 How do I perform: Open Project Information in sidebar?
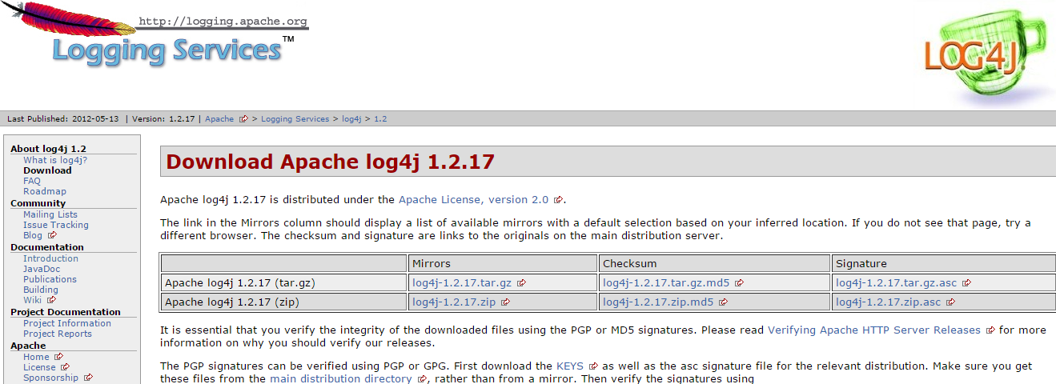click(x=67, y=323)
